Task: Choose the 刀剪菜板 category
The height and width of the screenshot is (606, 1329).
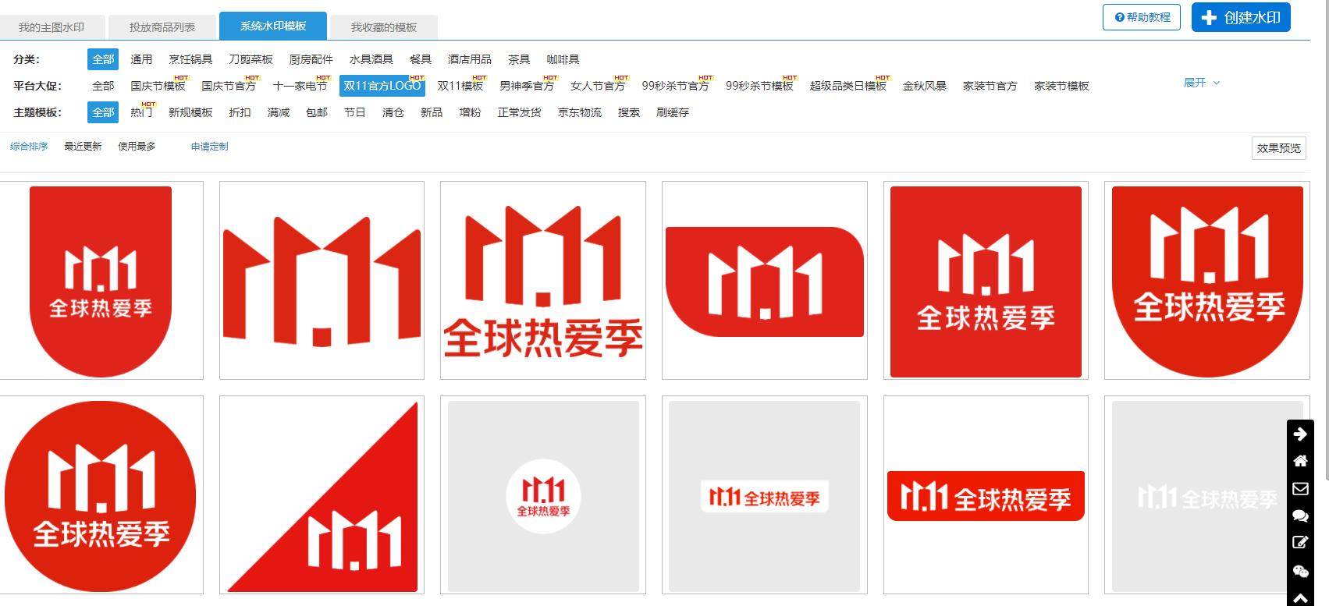Action: point(251,59)
